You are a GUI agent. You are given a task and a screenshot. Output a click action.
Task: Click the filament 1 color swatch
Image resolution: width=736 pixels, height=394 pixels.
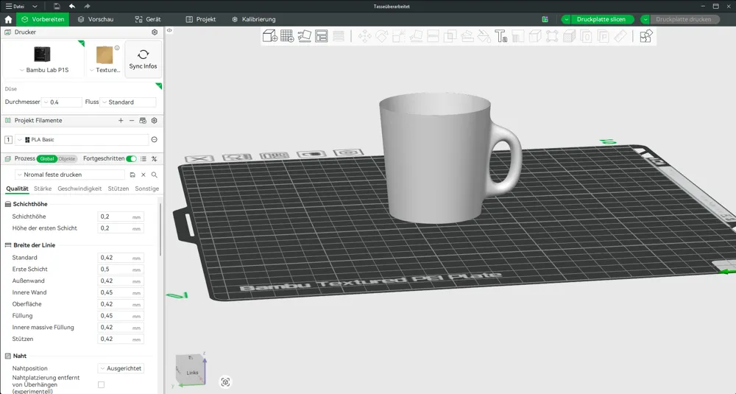coord(8,139)
